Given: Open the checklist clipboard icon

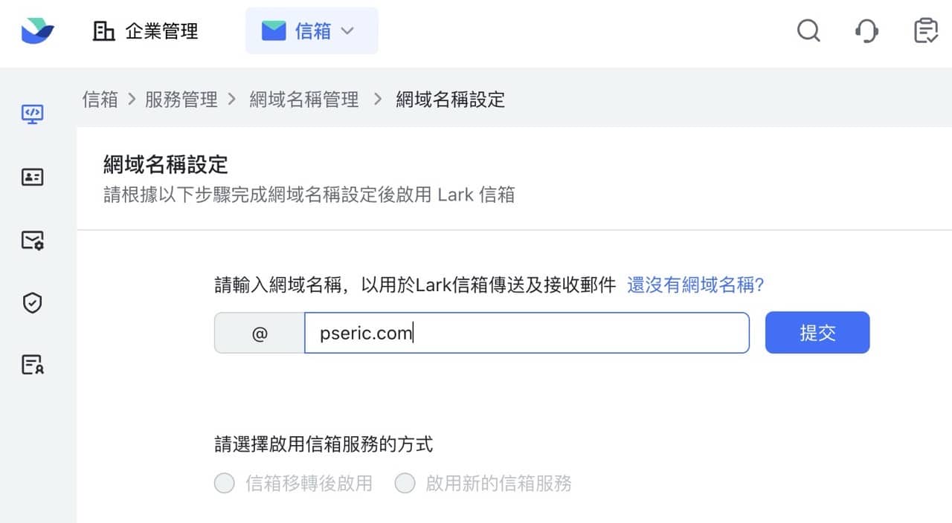Looking at the screenshot, I should [x=925, y=31].
